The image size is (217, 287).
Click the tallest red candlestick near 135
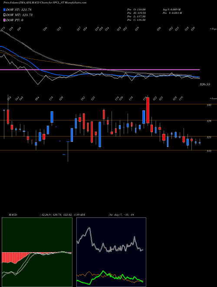[148, 110]
